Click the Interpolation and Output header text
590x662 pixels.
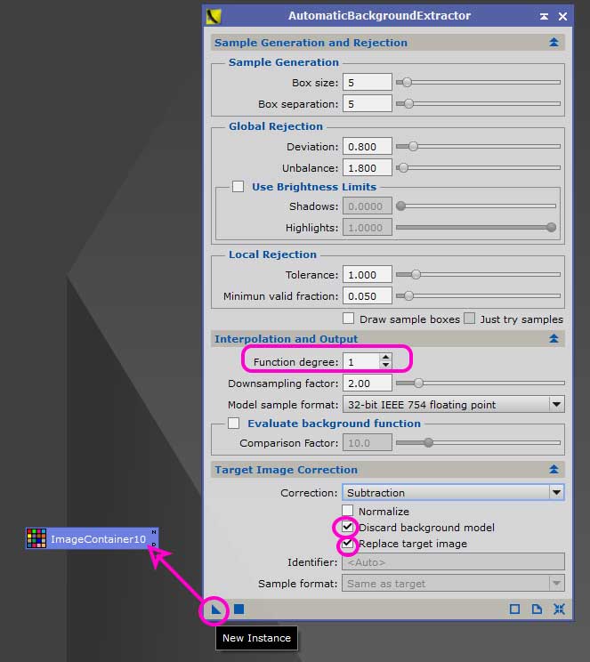286,339
